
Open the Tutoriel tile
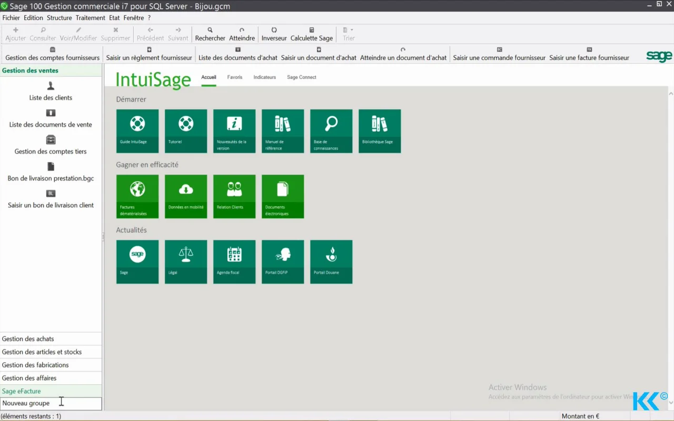(186, 131)
